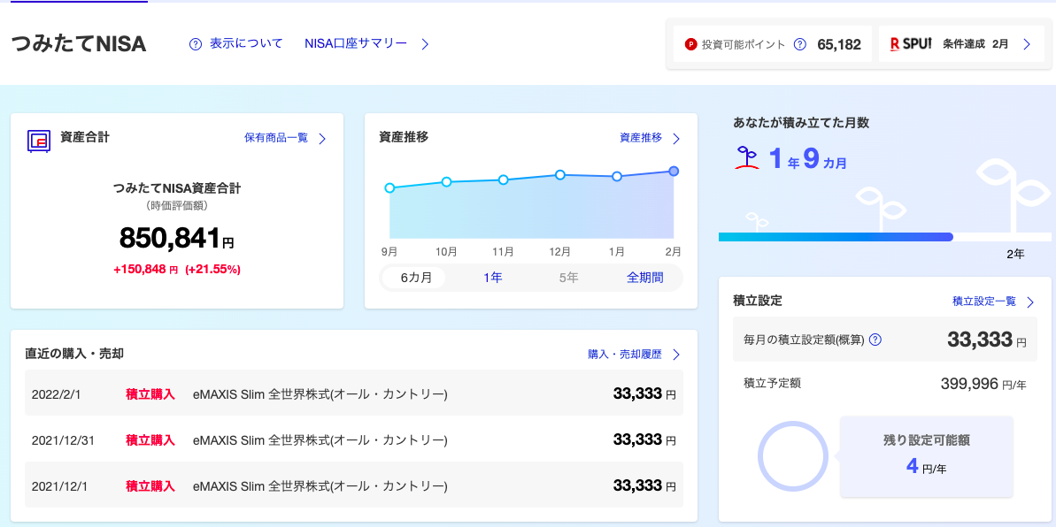This screenshot has height=527, width=1056.
Task: Click the (+21.55%) percentage text
Action: [212, 269]
